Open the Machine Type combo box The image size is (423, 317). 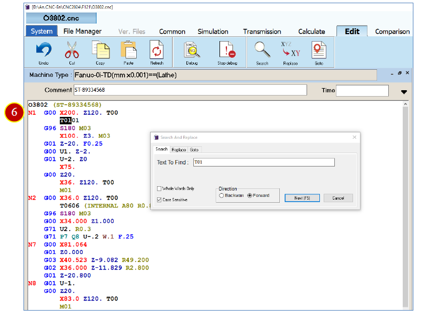pos(225,75)
